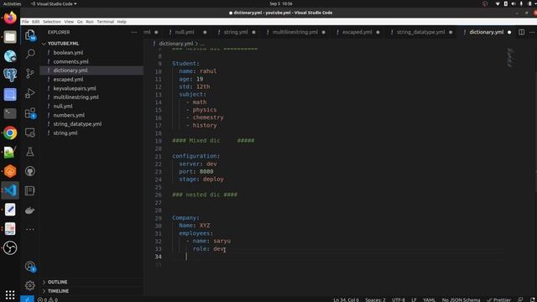Switch to the null.yml tab
Viewport: 537px width, 302px height.
coord(185,32)
